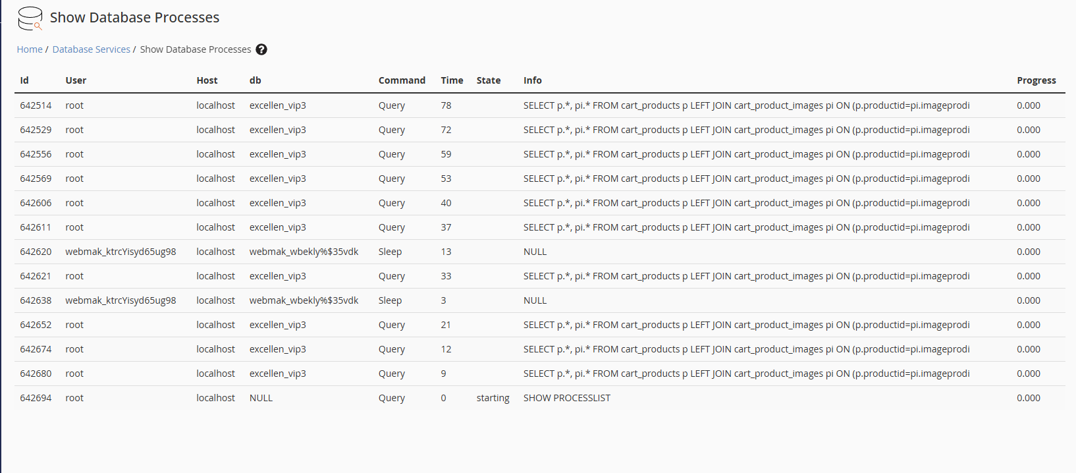Click the SELECT query info in row 642680

pos(746,374)
